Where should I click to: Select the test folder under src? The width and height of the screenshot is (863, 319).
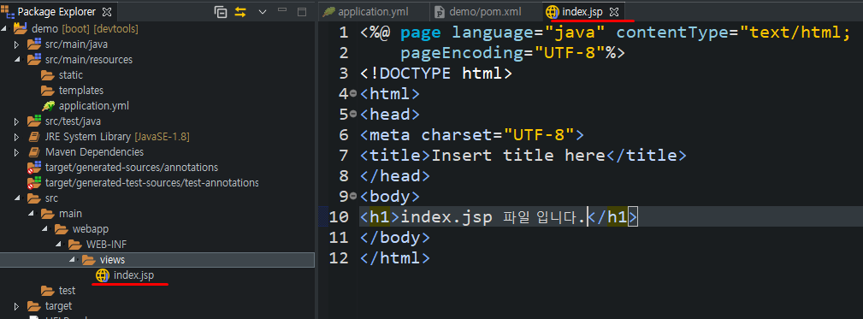tap(68, 291)
